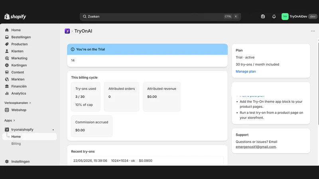
Task: Open Sidekick assistant icon in top bar
Action: pos(263,17)
